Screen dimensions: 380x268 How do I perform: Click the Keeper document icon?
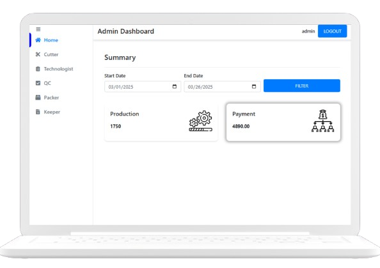[38, 112]
